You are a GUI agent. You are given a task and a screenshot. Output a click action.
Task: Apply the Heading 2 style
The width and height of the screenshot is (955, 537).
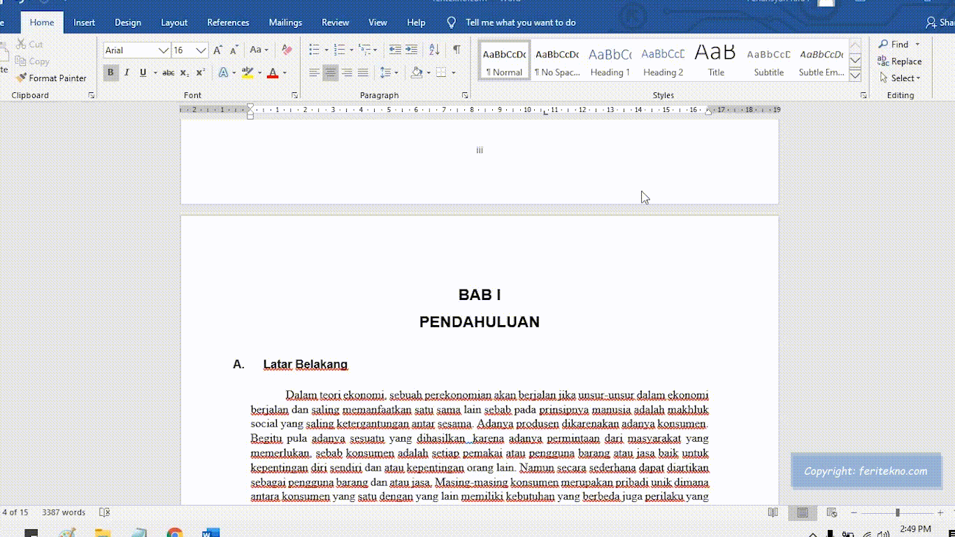coord(663,61)
